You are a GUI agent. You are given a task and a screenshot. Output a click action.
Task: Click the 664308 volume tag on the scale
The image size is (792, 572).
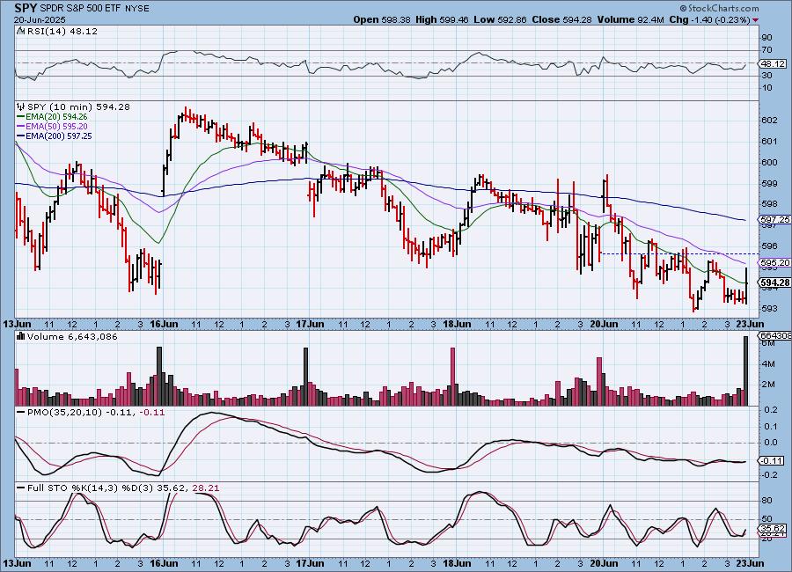[774, 336]
